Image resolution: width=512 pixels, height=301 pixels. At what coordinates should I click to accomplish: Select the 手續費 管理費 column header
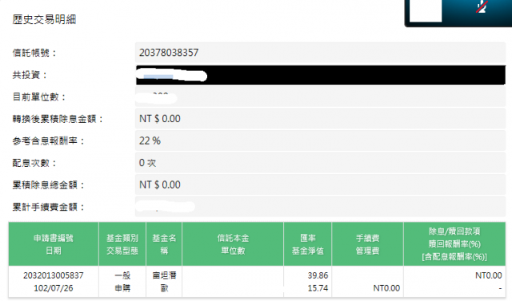coord(368,244)
